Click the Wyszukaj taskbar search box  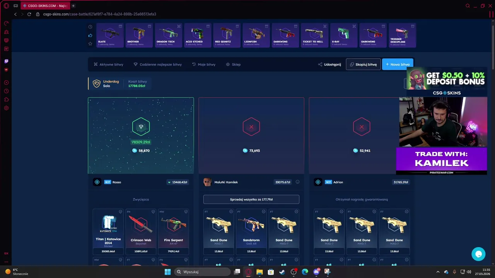[202, 272]
